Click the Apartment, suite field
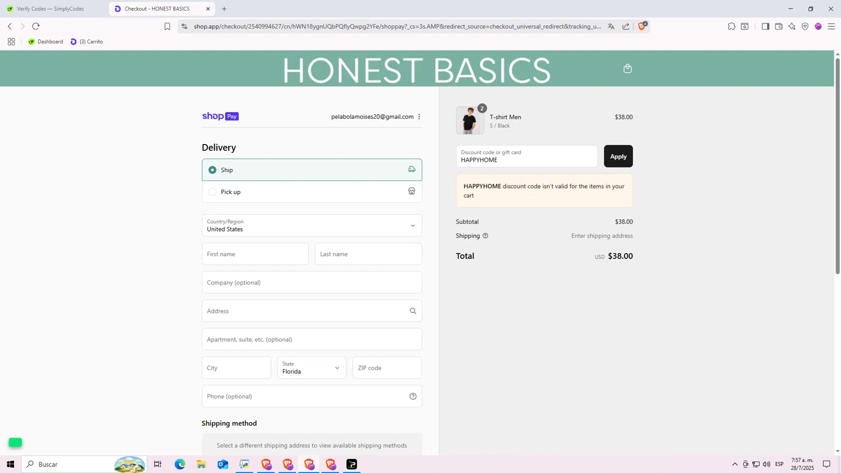This screenshot has width=841, height=473. pyautogui.click(x=312, y=340)
